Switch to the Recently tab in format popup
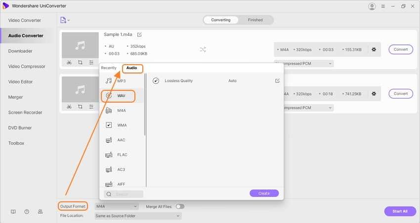The height and width of the screenshot is (223, 420). (x=109, y=68)
